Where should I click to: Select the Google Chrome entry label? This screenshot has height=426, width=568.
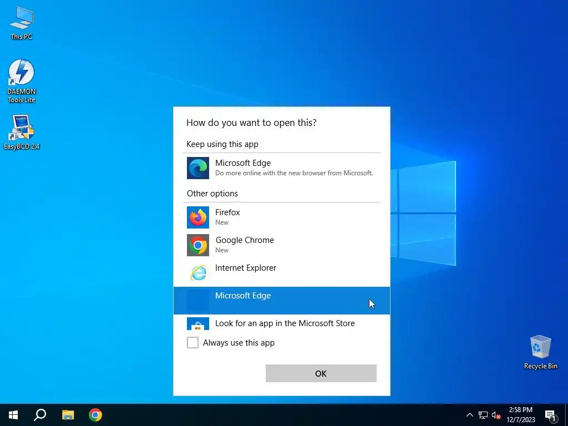point(245,240)
